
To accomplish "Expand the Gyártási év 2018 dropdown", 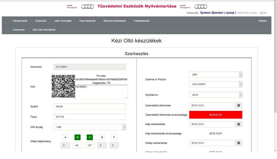I will click(216, 95).
